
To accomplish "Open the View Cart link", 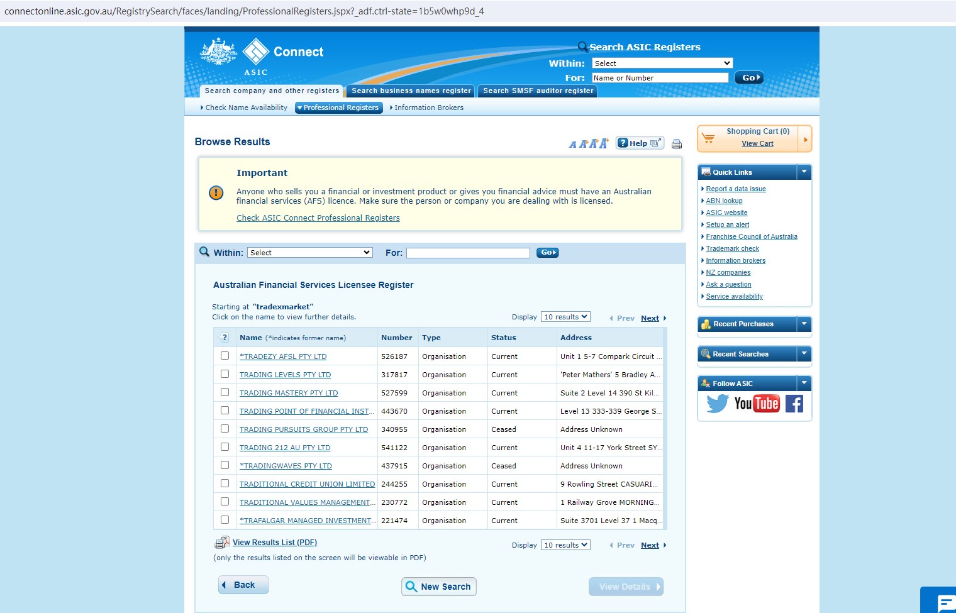I will 757,144.
